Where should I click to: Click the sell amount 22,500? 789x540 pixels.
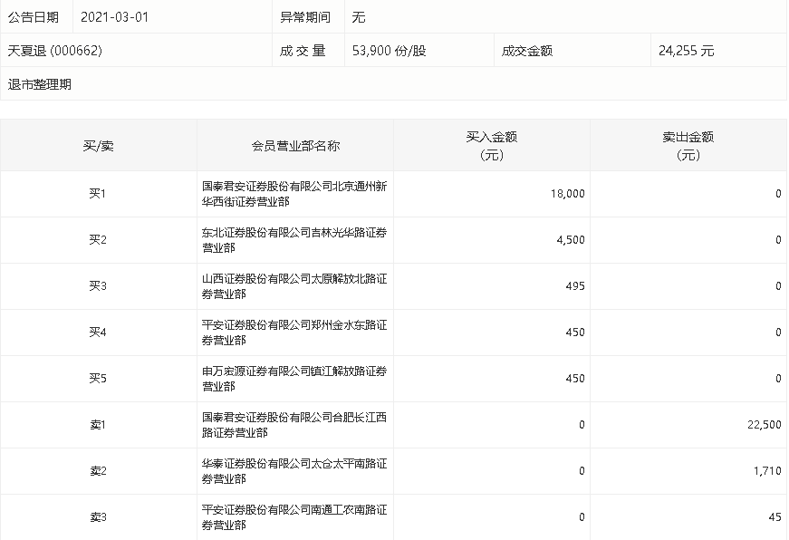click(764, 425)
